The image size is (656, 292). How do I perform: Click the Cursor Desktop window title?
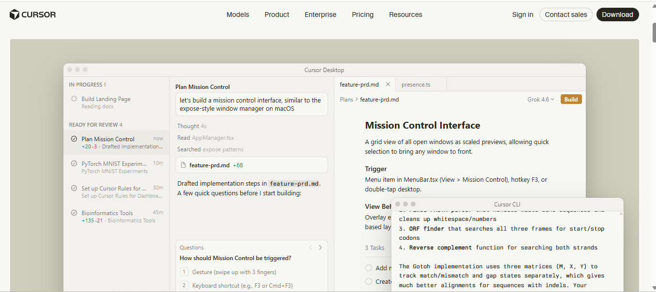324,70
